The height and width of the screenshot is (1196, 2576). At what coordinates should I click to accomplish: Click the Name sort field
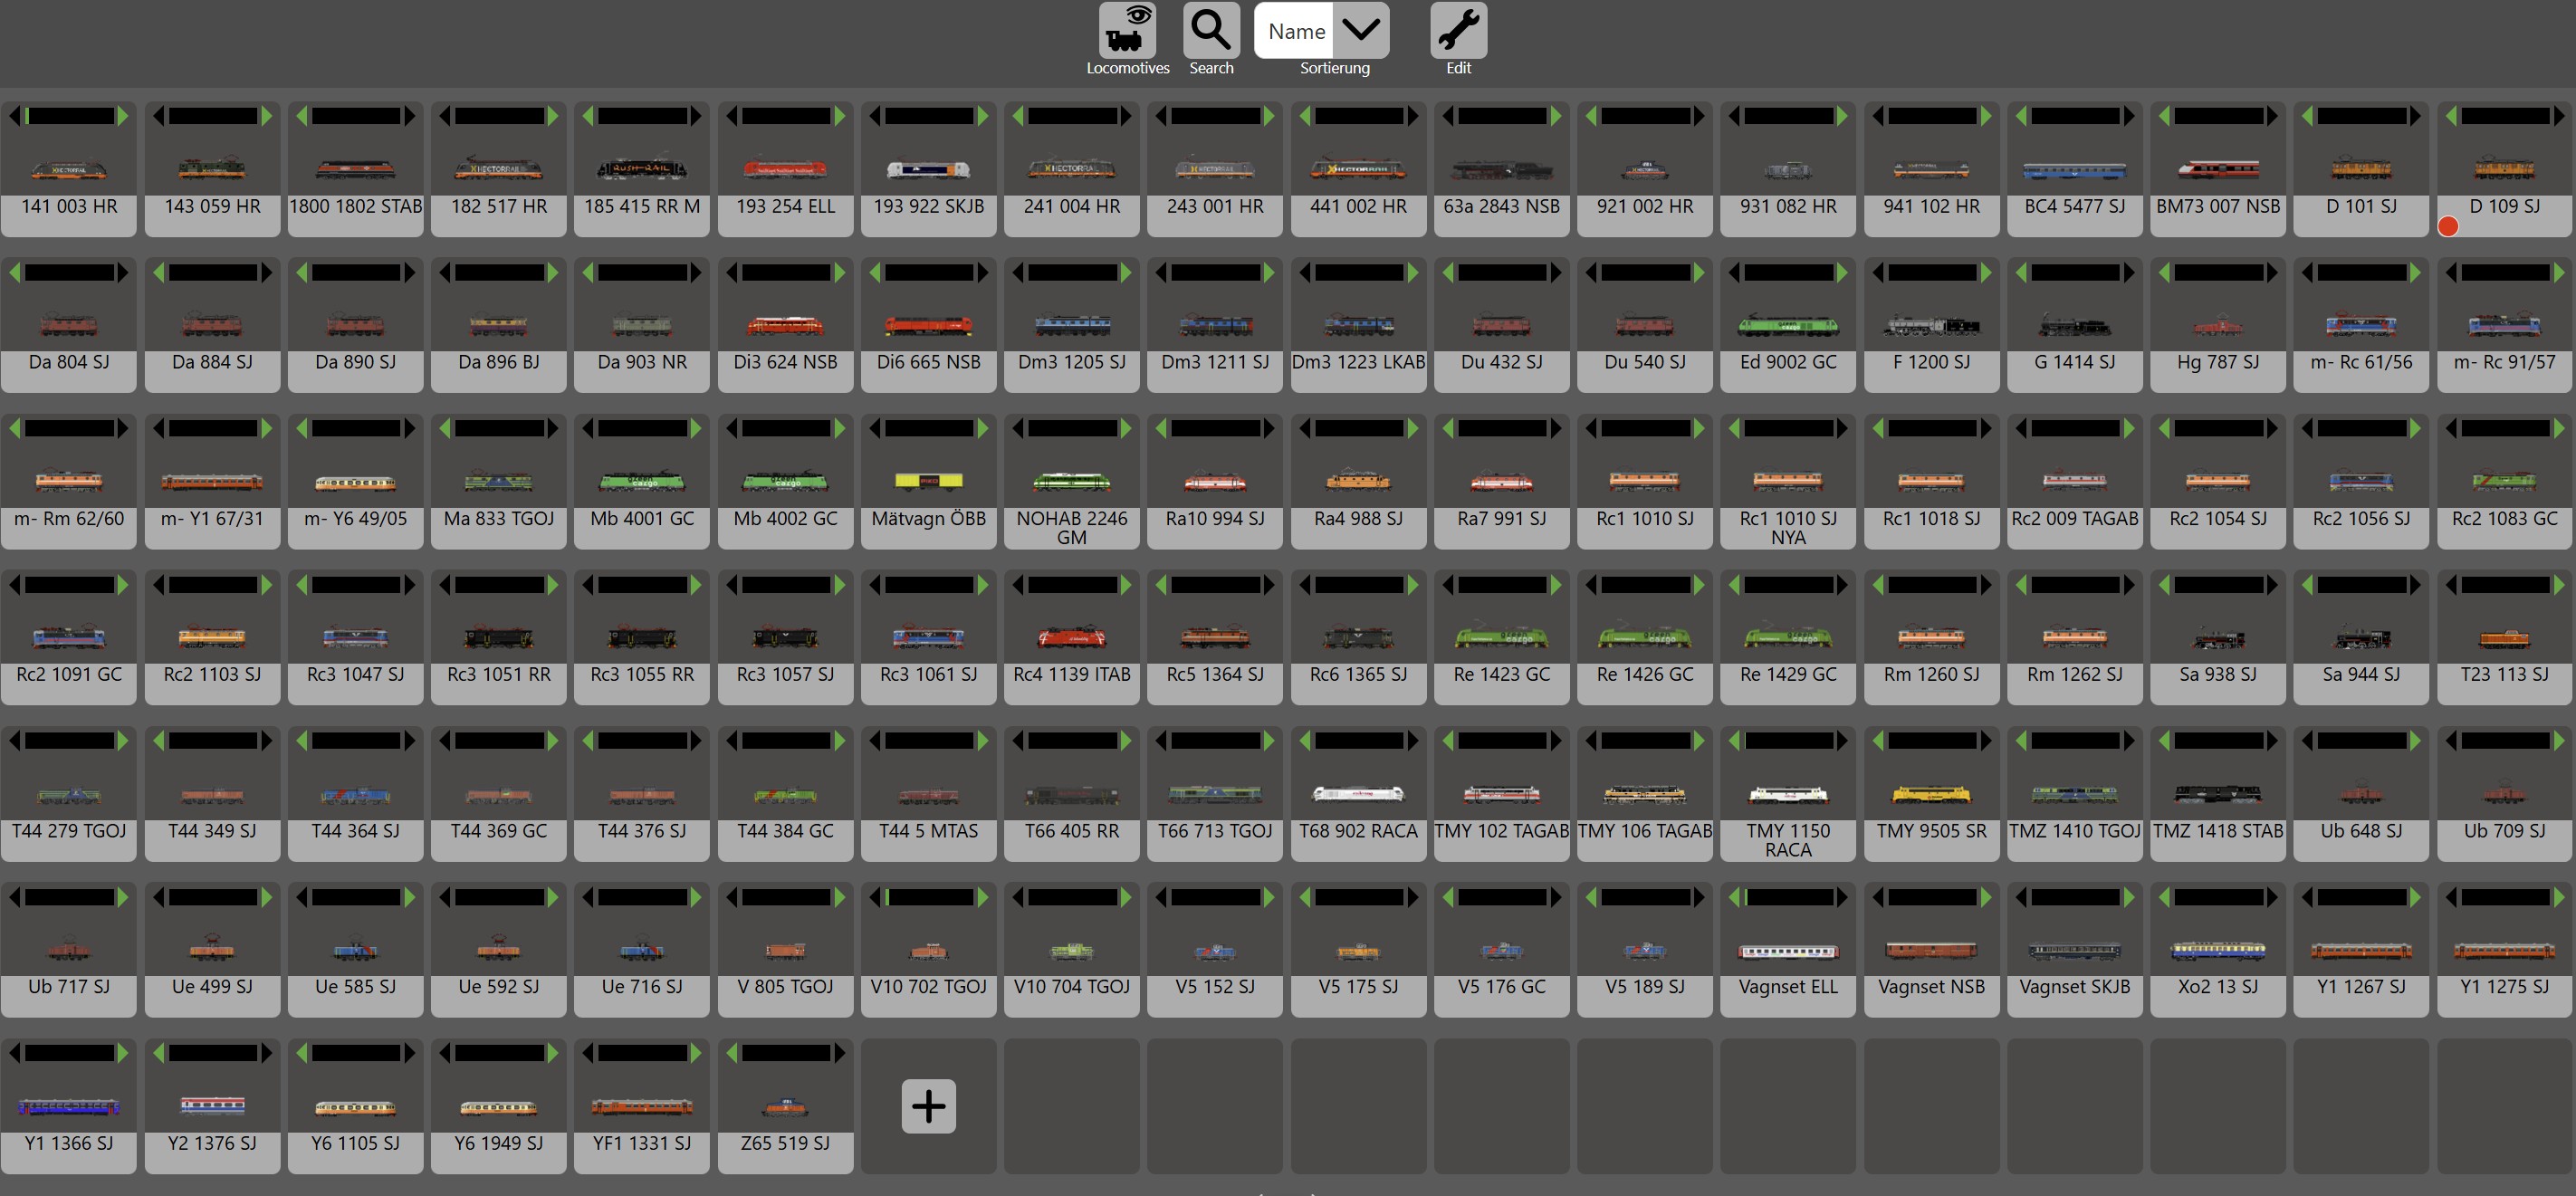[x=1295, y=31]
